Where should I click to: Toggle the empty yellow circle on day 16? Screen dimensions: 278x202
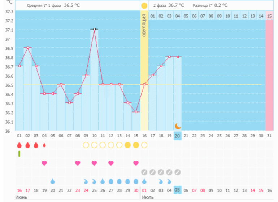pos(144,145)
